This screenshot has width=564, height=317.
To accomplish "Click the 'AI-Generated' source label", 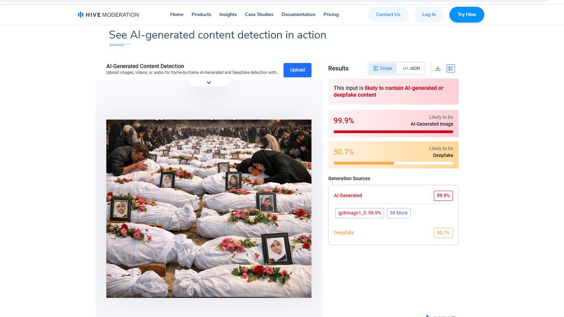I will click(x=348, y=195).
